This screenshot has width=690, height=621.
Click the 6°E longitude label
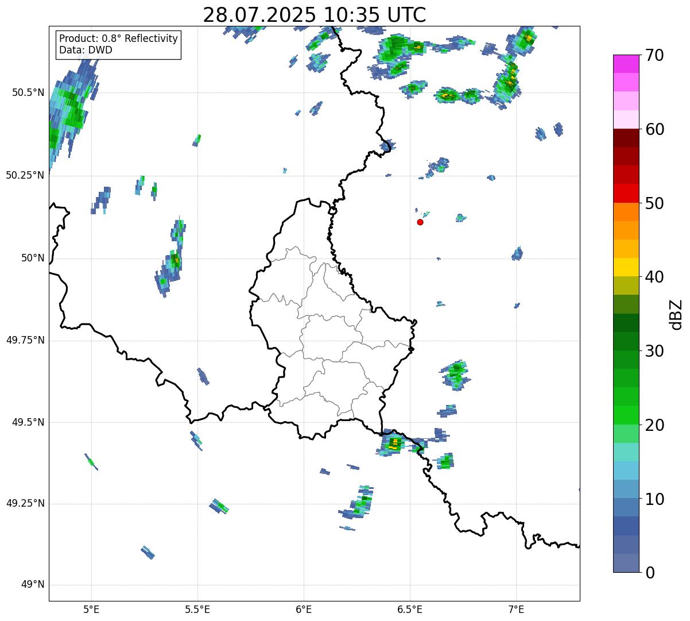coord(304,609)
